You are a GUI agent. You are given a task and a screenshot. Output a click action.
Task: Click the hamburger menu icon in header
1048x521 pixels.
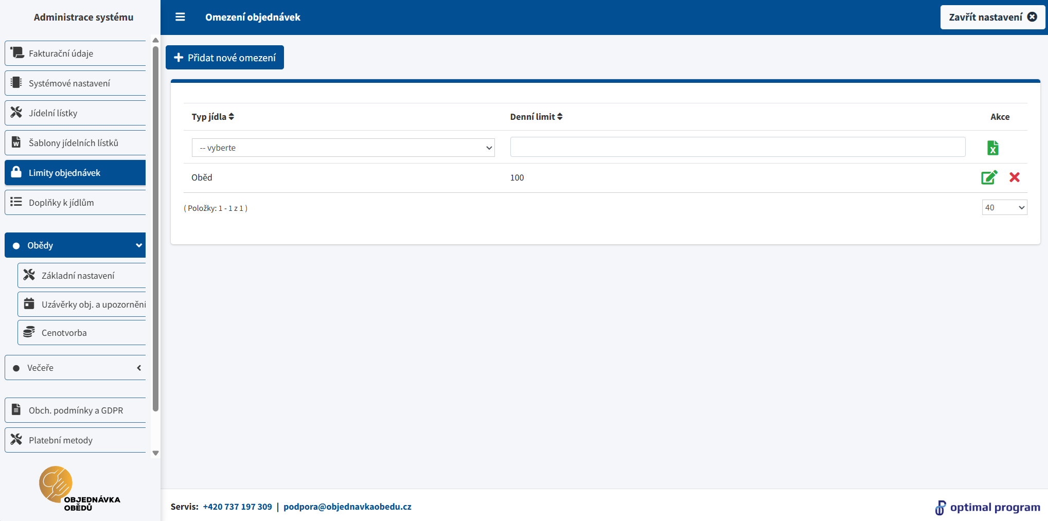[180, 17]
